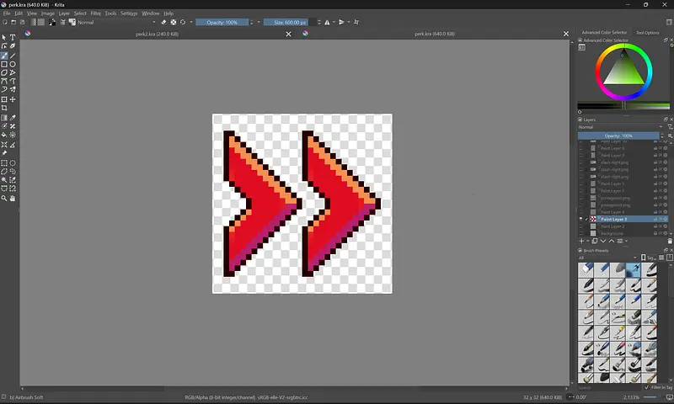The image size is (674, 404).
Task: Click the Delete layer trash icon
Action: [x=670, y=241]
